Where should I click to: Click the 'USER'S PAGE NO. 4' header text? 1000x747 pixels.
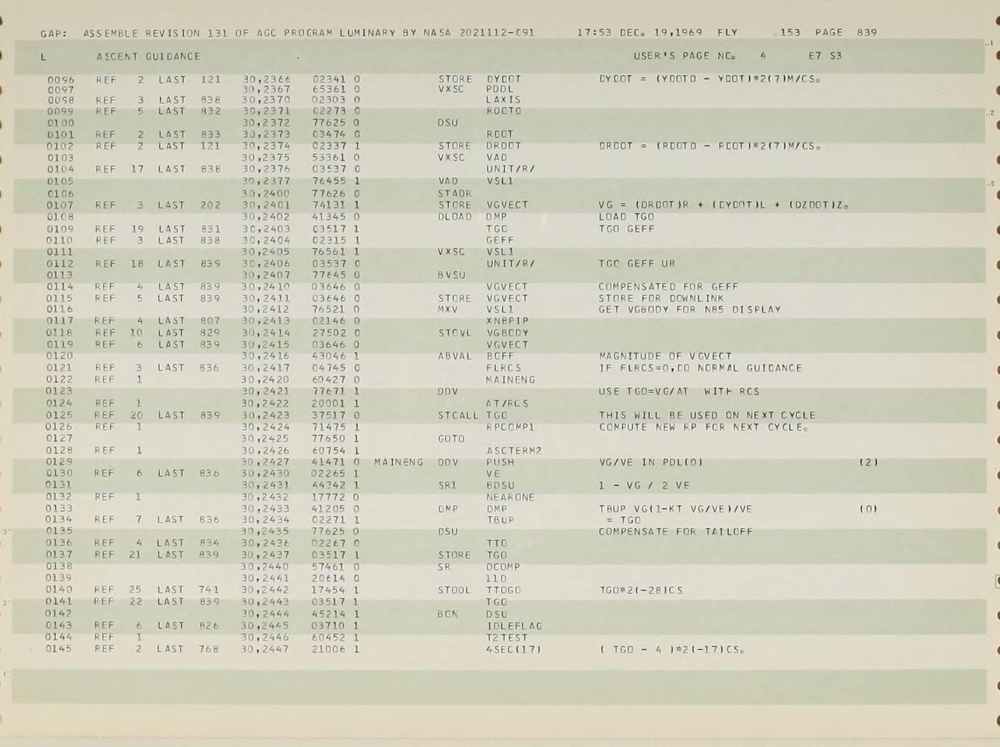pos(700,55)
